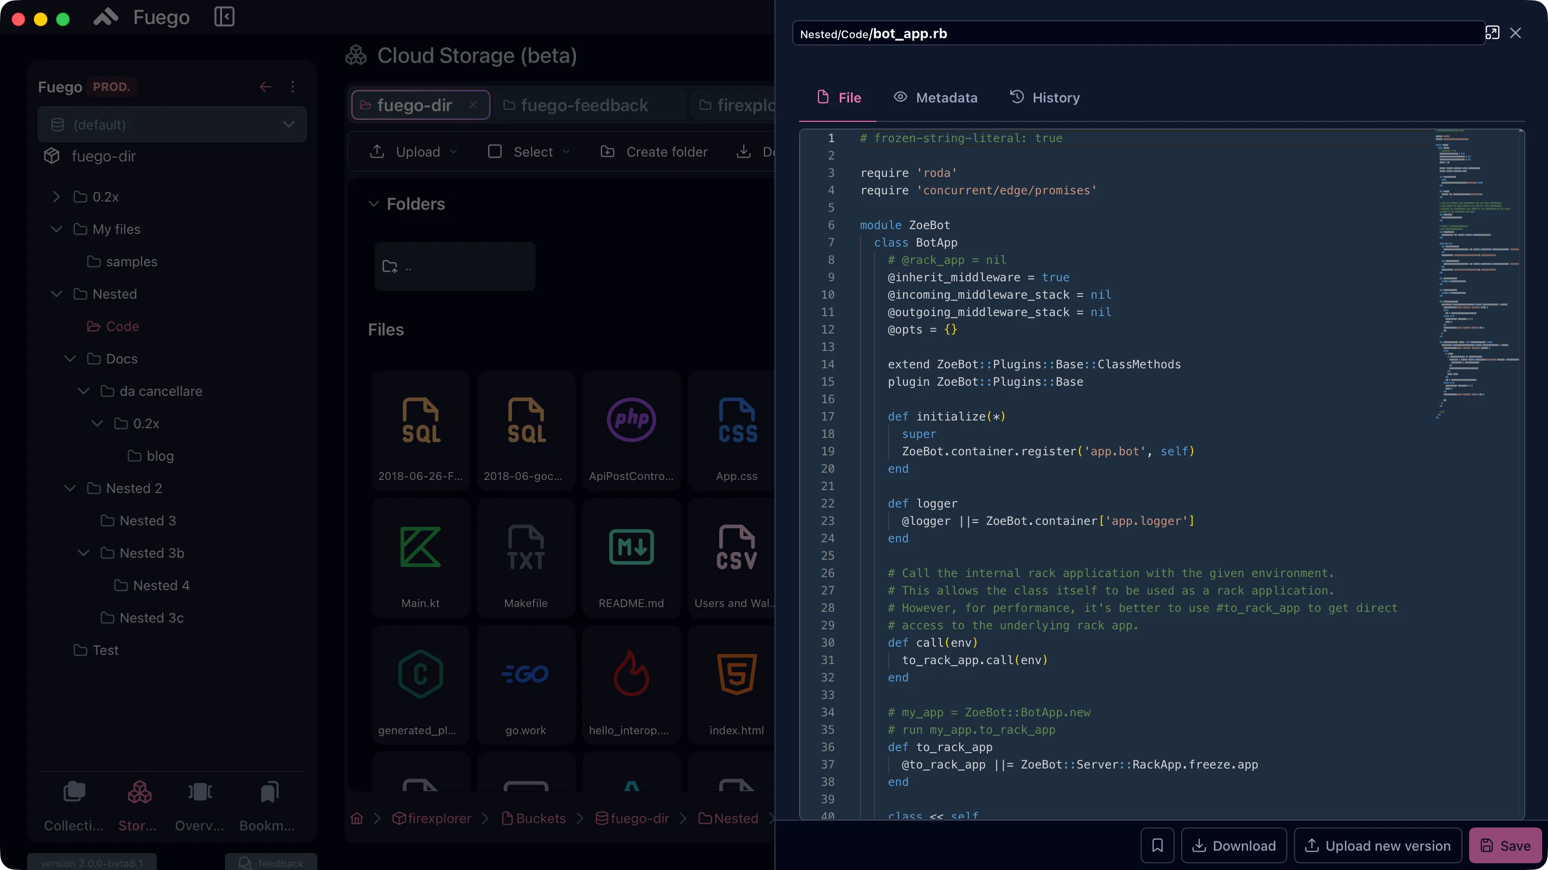Open the Storage section

pyautogui.click(x=138, y=806)
